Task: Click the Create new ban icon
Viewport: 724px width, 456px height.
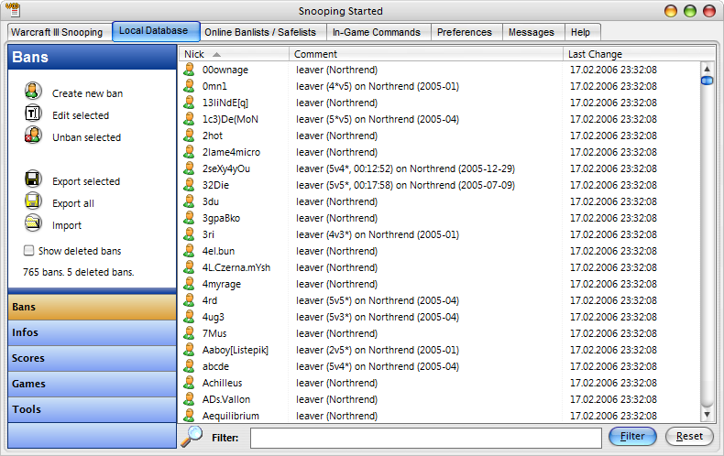Action: (x=33, y=91)
